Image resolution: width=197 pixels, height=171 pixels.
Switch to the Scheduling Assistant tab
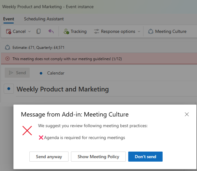[44, 19]
